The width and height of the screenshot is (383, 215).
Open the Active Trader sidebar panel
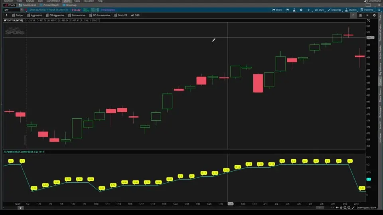380,52
